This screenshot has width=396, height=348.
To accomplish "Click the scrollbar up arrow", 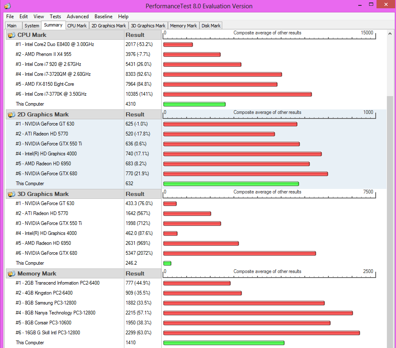I will click(390, 33).
